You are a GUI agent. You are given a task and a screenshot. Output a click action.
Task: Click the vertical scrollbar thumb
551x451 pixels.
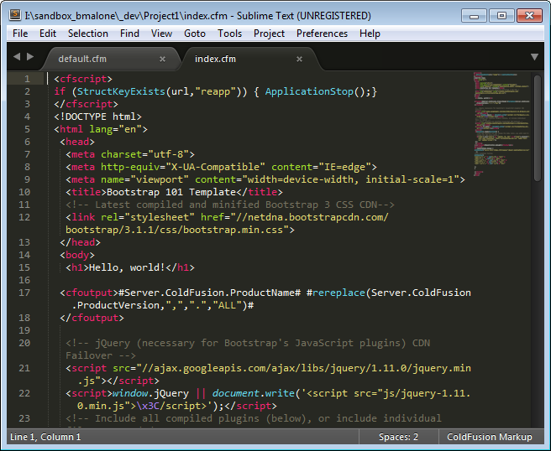point(538,128)
